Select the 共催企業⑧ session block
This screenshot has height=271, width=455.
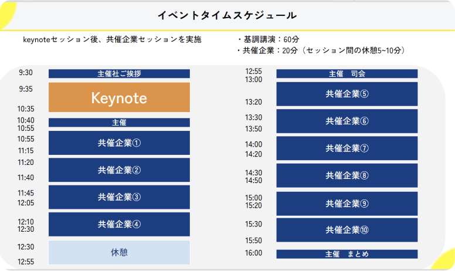tap(347, 175)
